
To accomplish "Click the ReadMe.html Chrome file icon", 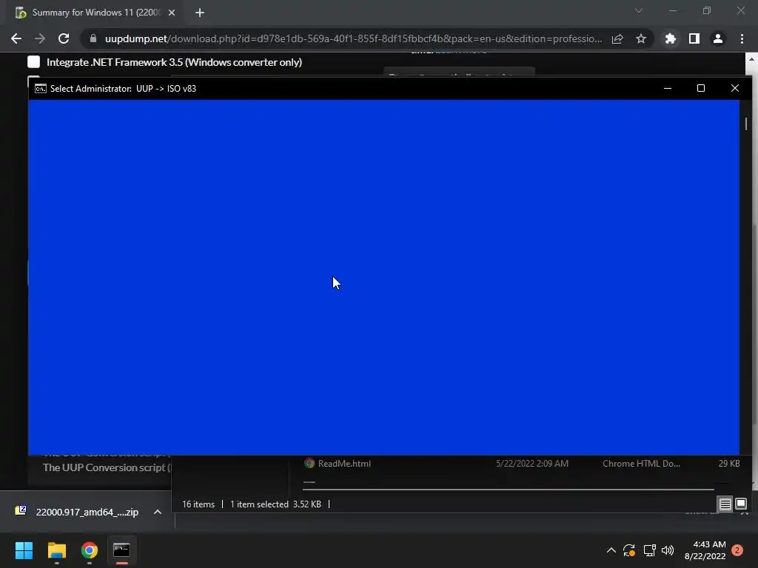I will [x=309, y=464].
